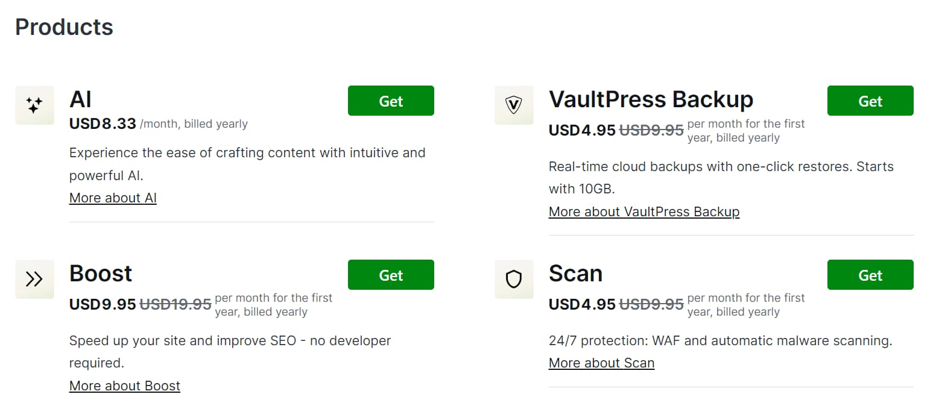Click the AI sparkle stars icon

pos(34,105)
